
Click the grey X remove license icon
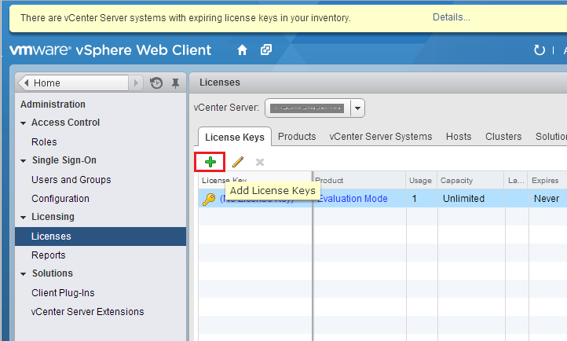[x=260, y=162]
